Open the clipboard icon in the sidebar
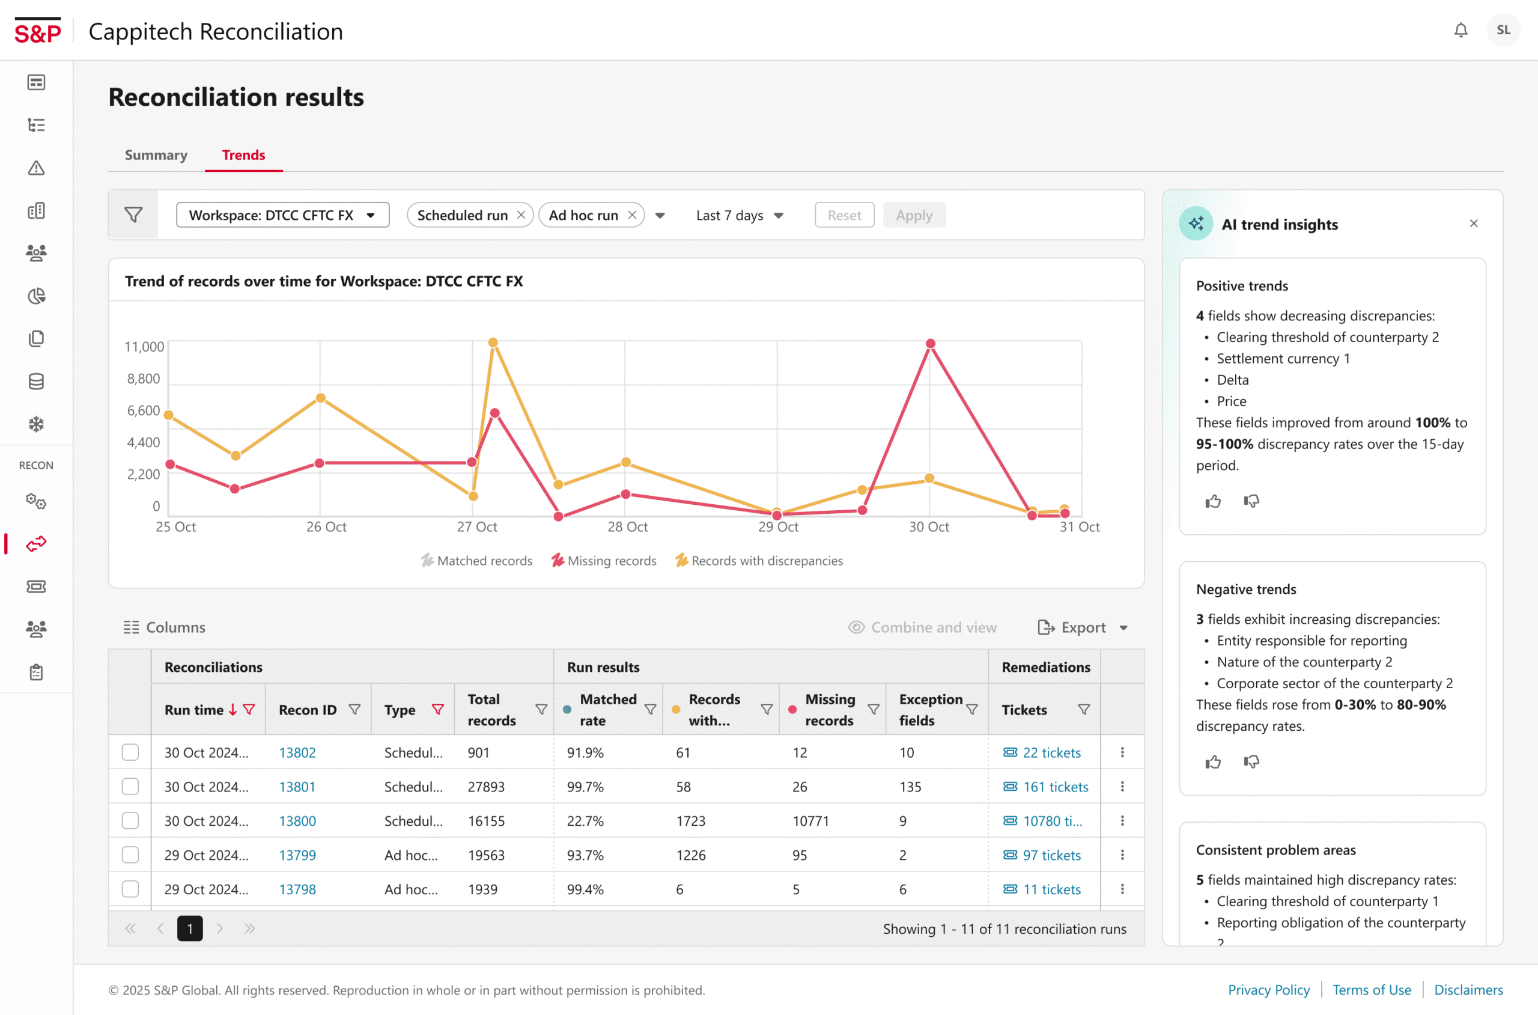The height and width of the screenshot is (1015, 1538). click(36, 672)
